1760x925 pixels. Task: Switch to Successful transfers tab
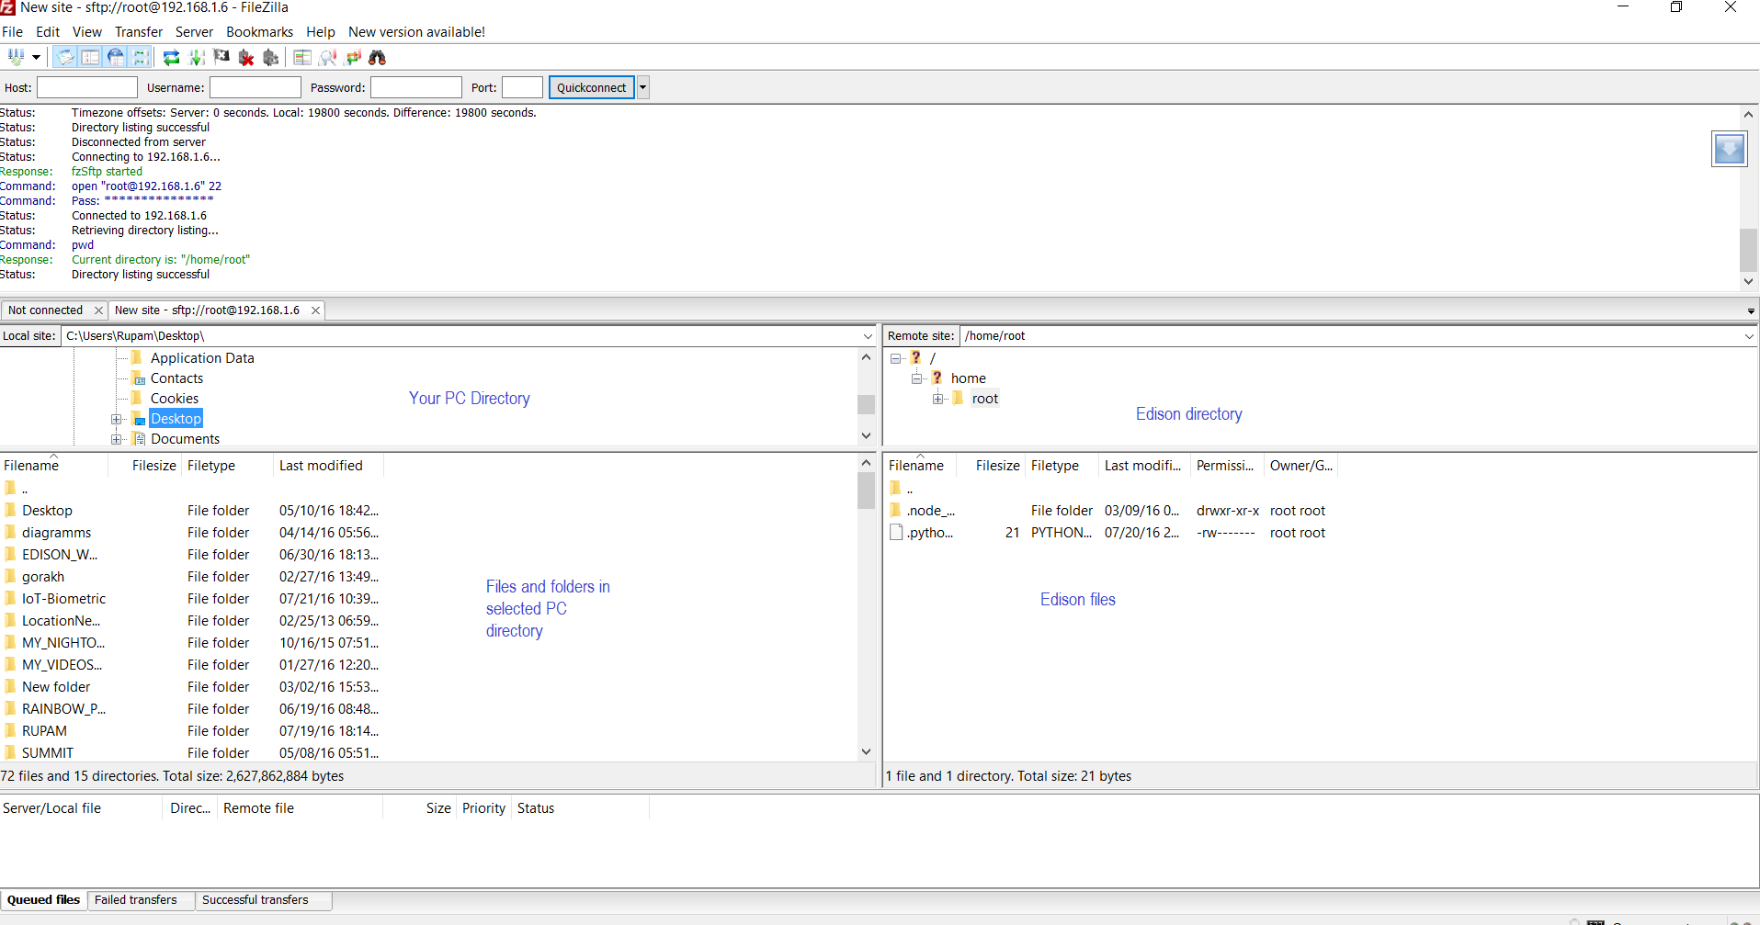point(255,900)
